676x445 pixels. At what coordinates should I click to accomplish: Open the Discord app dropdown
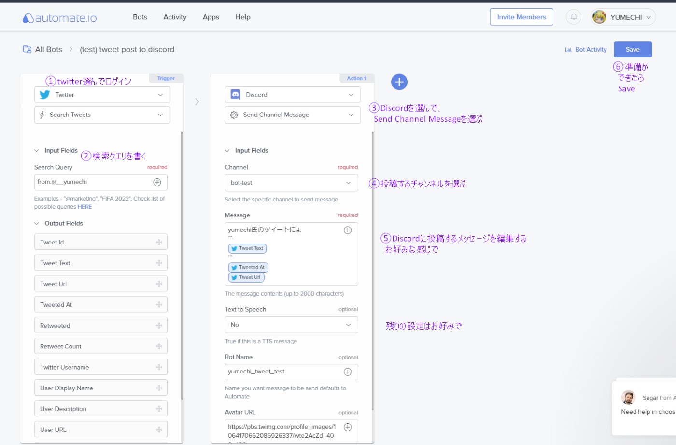click(293, 95)
